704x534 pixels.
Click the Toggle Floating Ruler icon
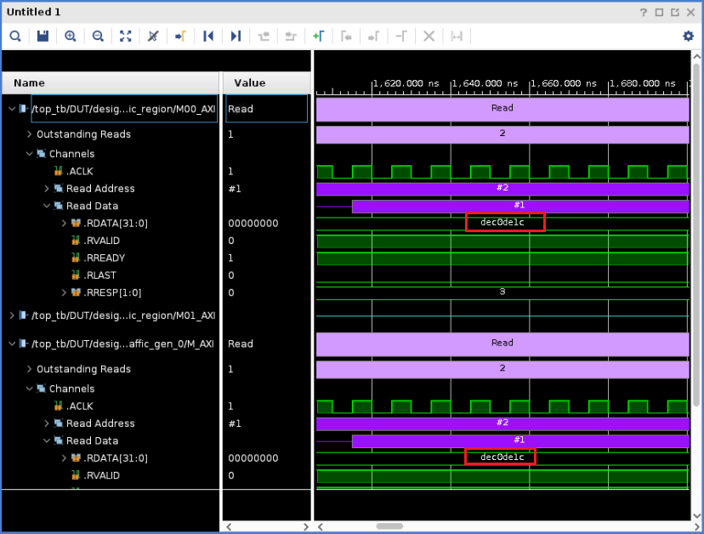pyautogui.click(x=457, y=36)
